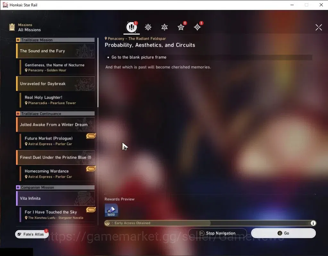Click New badge on For I Have Touched the Sky

pyautogui.click(x=91, y=209)
